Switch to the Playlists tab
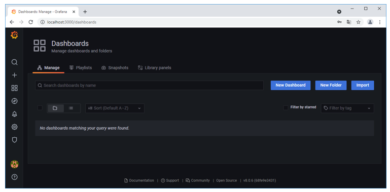 click(81, 68)
